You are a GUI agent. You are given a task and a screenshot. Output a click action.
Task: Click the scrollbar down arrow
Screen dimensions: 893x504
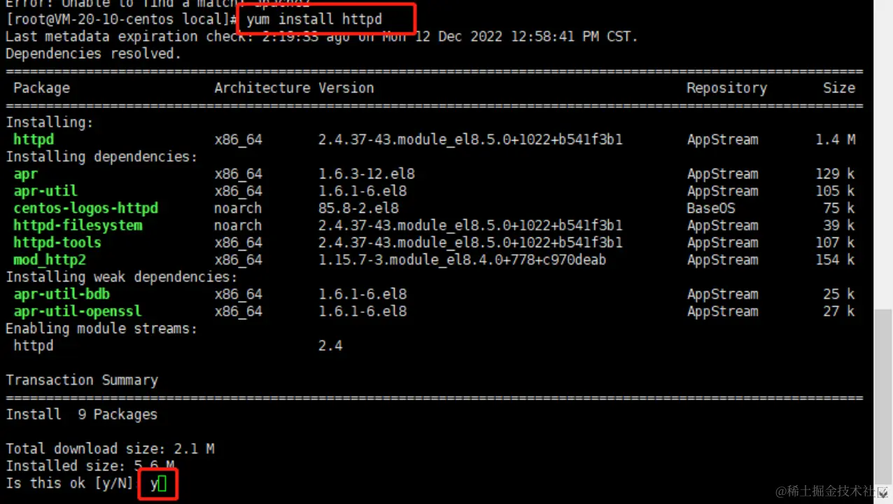tap(884, 493)
